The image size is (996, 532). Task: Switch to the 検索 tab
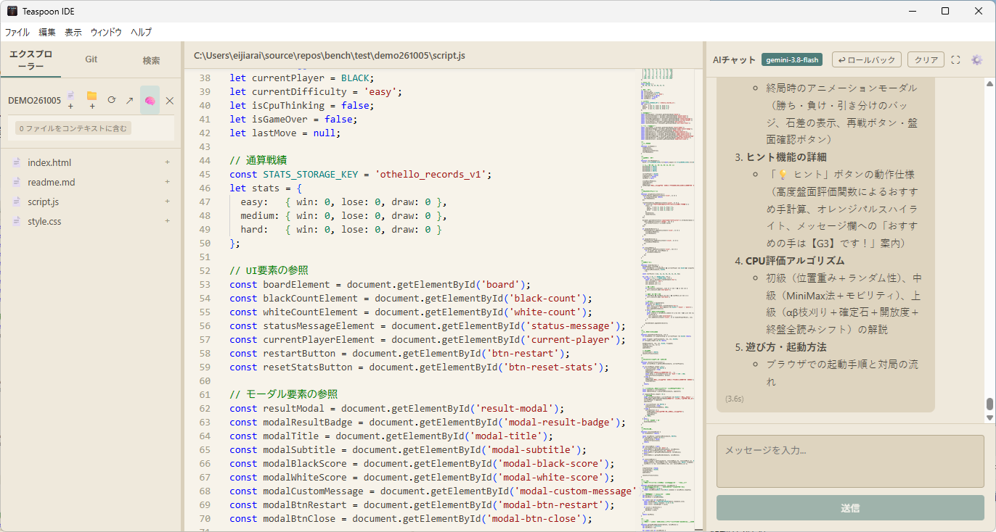(151, 60)
